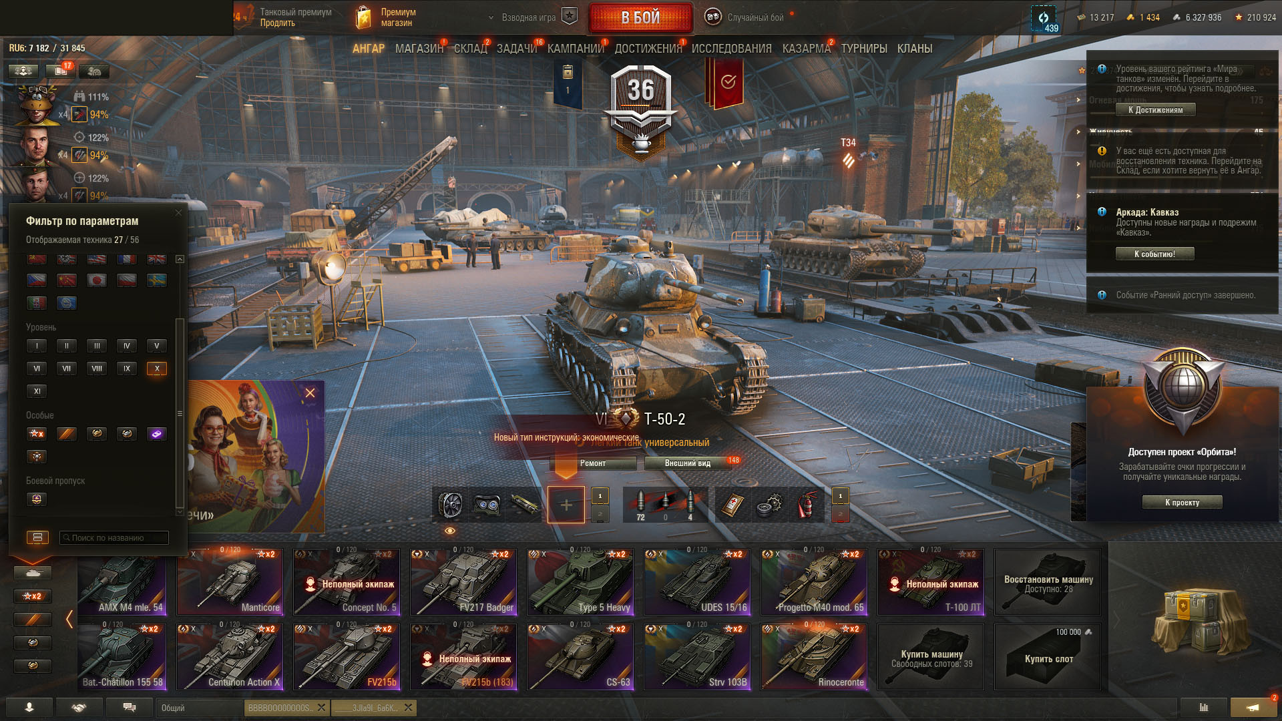Go to the КАЗАРМА barracks tab
1282x721 pixels.
(806, 49)
